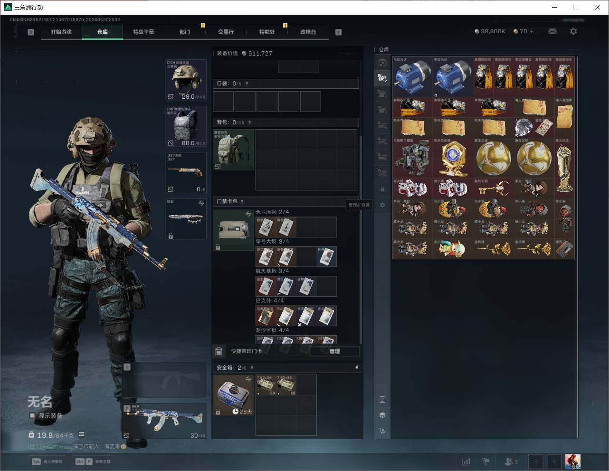Open the mail envelope icon
The width and height of the screenshot is (609, 471).
pyautogui.click(x=552, y=31)
